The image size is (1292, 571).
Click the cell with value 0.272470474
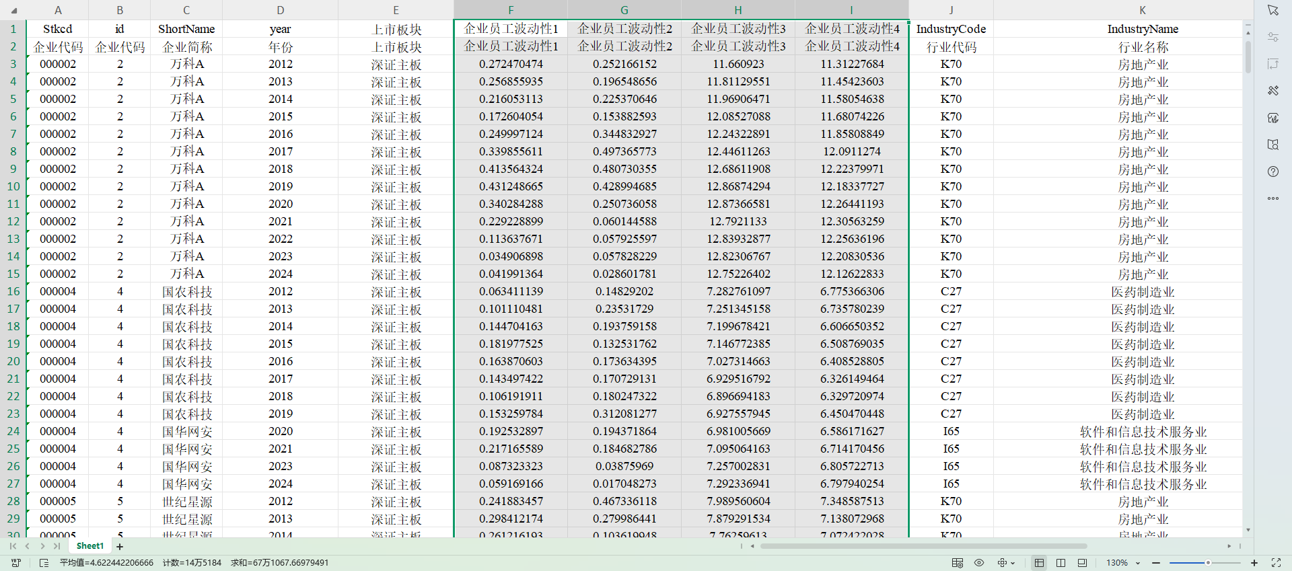(511, 64)
